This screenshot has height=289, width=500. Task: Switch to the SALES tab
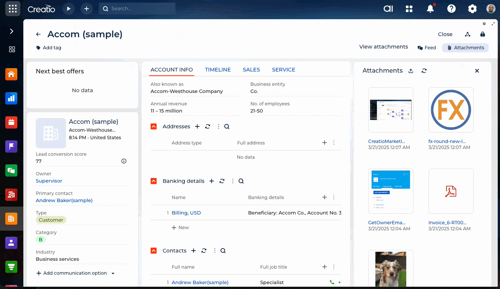pos(251,70)
